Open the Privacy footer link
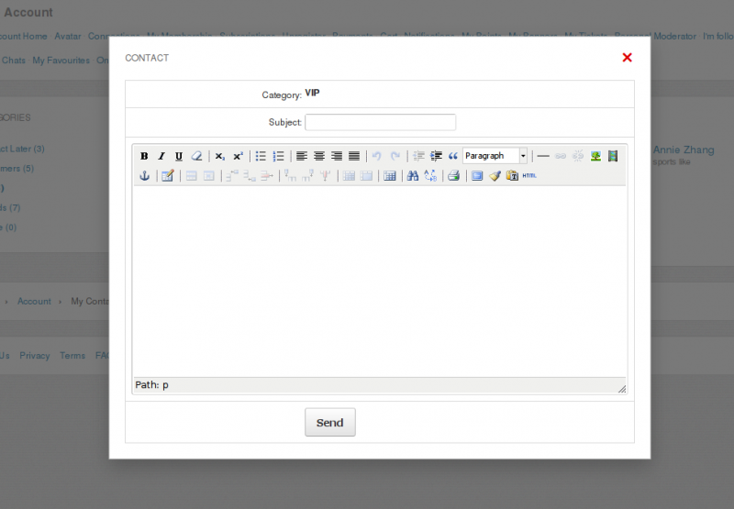This screenshot has height=509, width=734. pos(35,356)
